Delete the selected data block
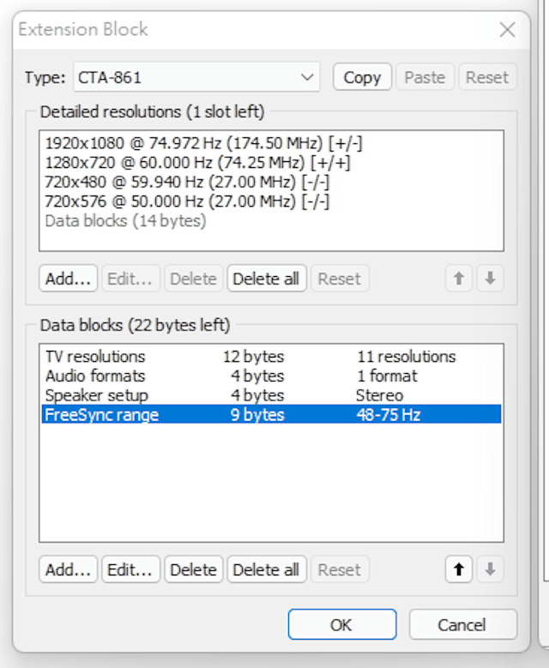549x668 pixels. pos(193,569)
